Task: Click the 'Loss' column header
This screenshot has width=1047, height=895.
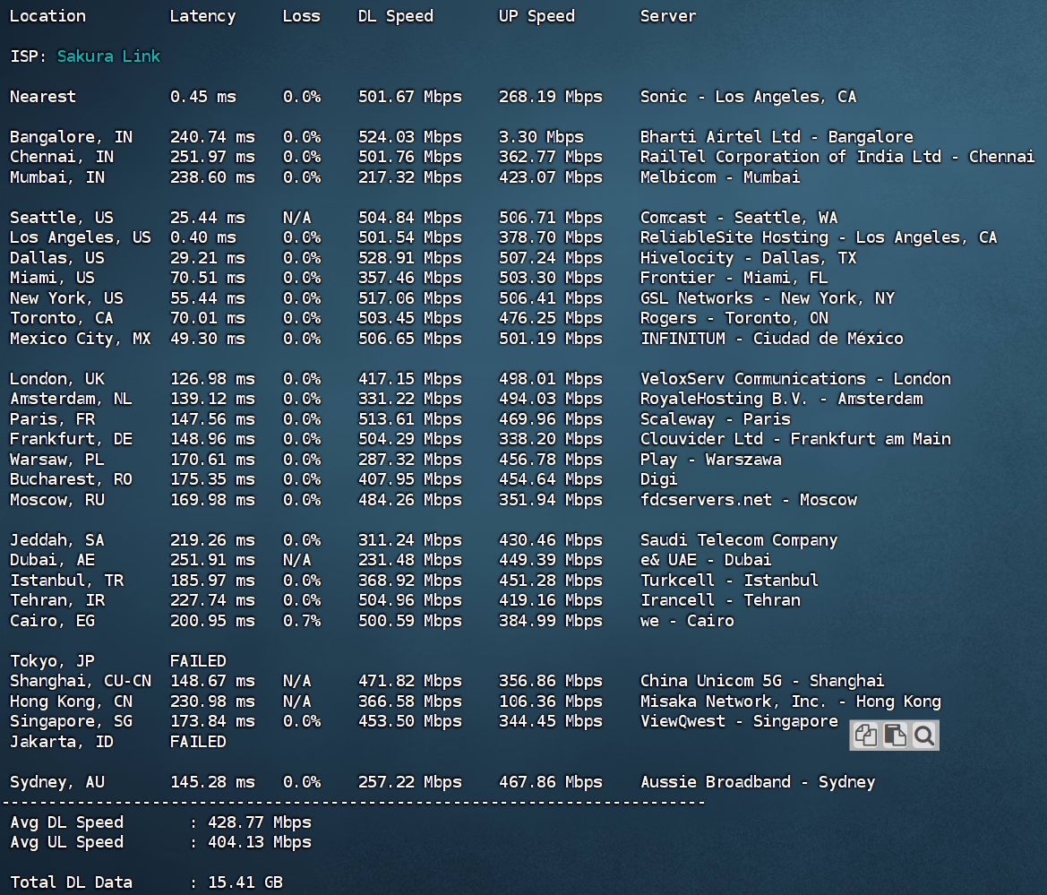Action: point(301,16)
